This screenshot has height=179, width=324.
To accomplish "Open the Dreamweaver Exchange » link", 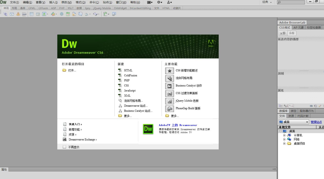I will tap(83, 139).
